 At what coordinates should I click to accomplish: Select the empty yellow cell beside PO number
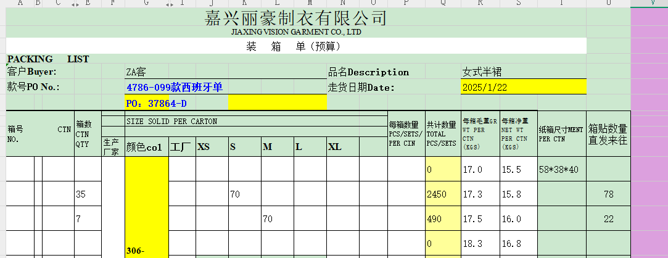277,103
